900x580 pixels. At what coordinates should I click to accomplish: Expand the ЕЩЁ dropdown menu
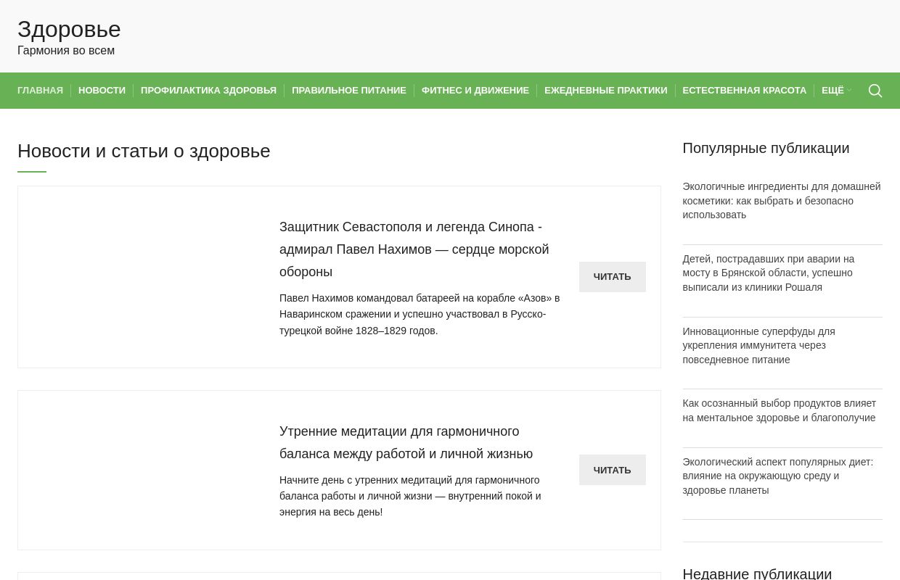tap(835, 91)
